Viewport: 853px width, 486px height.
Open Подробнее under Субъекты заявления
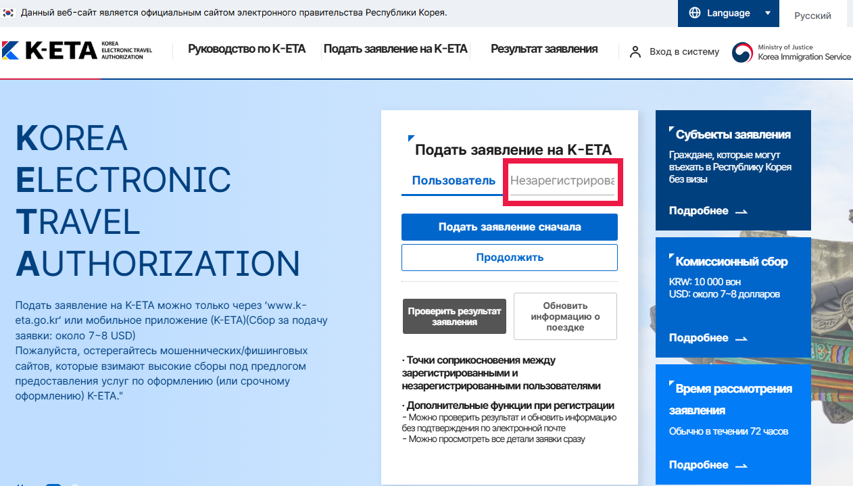click(x=698, y=211)
